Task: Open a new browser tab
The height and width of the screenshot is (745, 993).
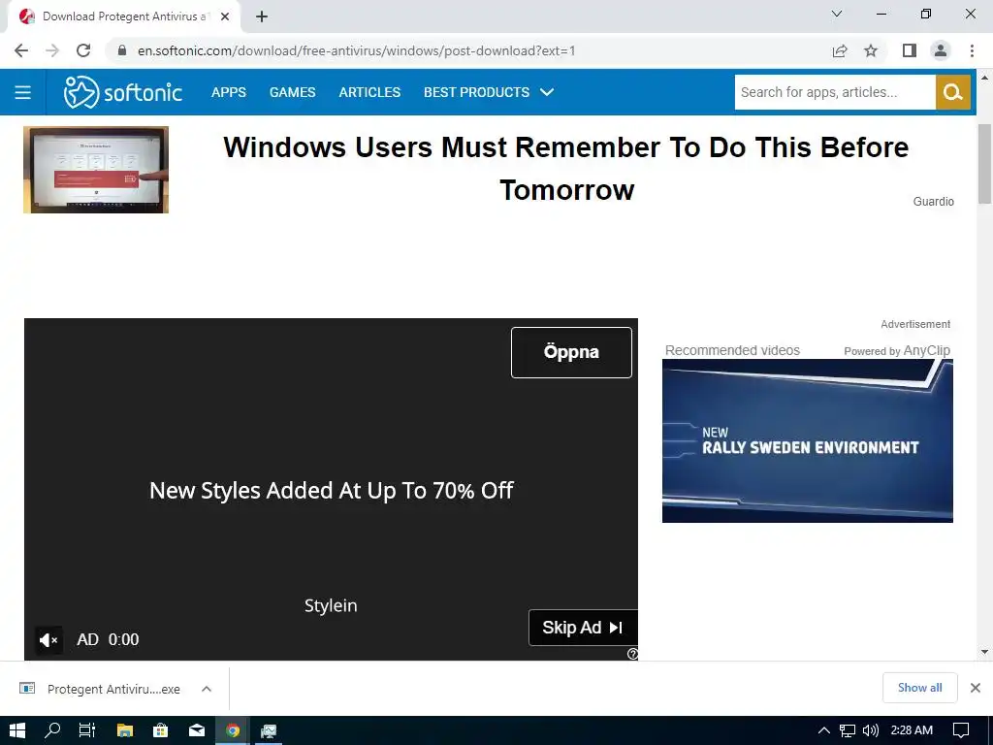Action: [262, 16]
